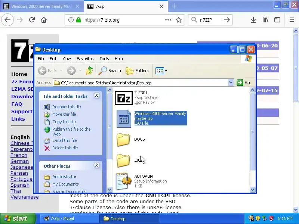Click the browser URL bar 7-zip.org
This screenshot has width=299, height=224.
pos(124,20)
